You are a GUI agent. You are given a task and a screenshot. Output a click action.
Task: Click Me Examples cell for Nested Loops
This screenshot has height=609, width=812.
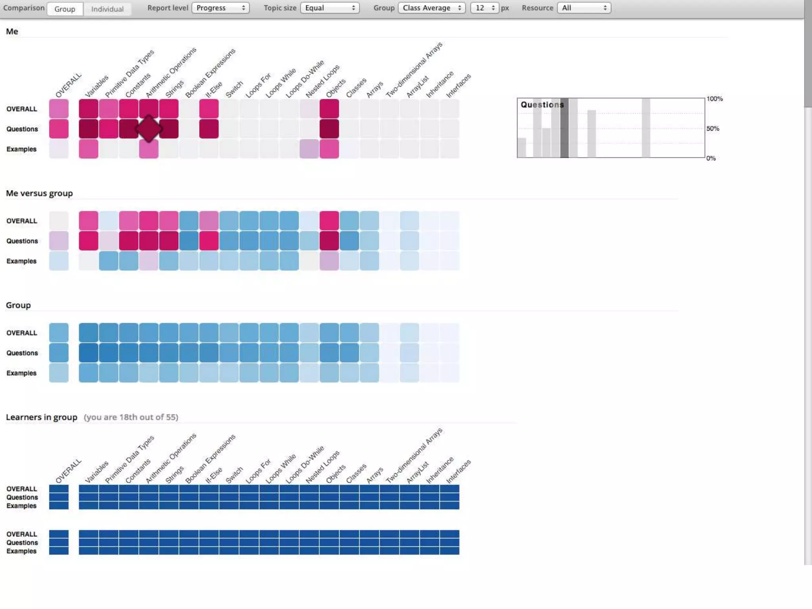click(309, 149)
